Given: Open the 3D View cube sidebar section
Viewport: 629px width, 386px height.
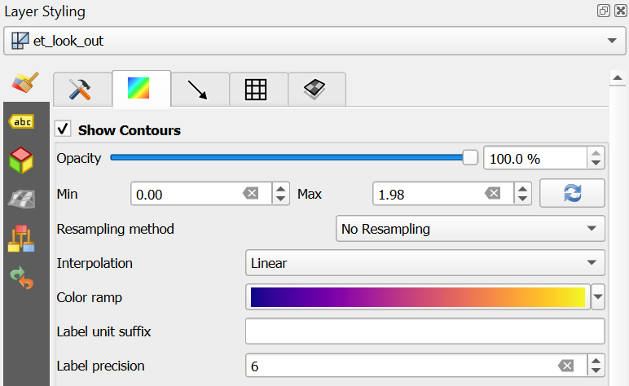Looking at the screenshot, I should 22,160.
